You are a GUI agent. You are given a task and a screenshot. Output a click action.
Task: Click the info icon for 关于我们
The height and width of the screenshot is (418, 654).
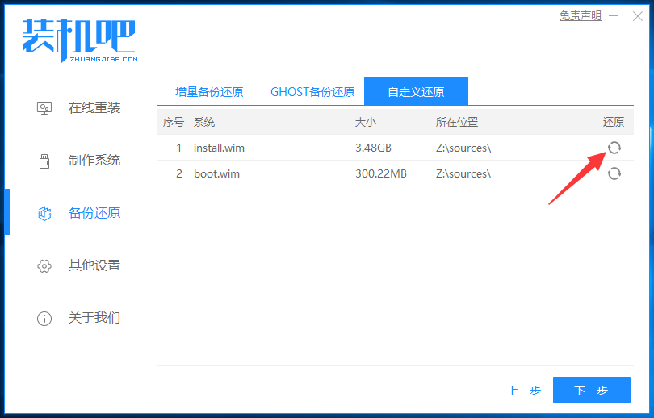pyautogui.click(x=45, y=318)
